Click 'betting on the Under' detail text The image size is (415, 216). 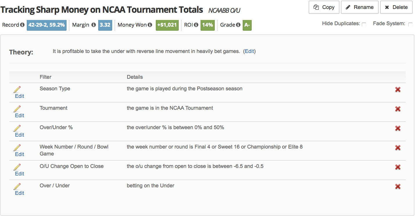151,186
